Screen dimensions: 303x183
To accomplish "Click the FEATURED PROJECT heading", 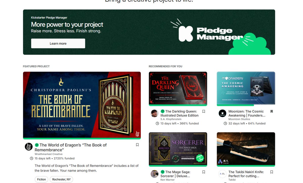I will [36, 67].
